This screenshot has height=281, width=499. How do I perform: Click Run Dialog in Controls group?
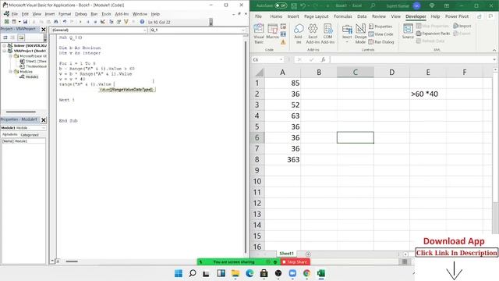click(x=381, y=41)
